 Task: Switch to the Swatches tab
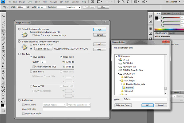tap(167, 14)
